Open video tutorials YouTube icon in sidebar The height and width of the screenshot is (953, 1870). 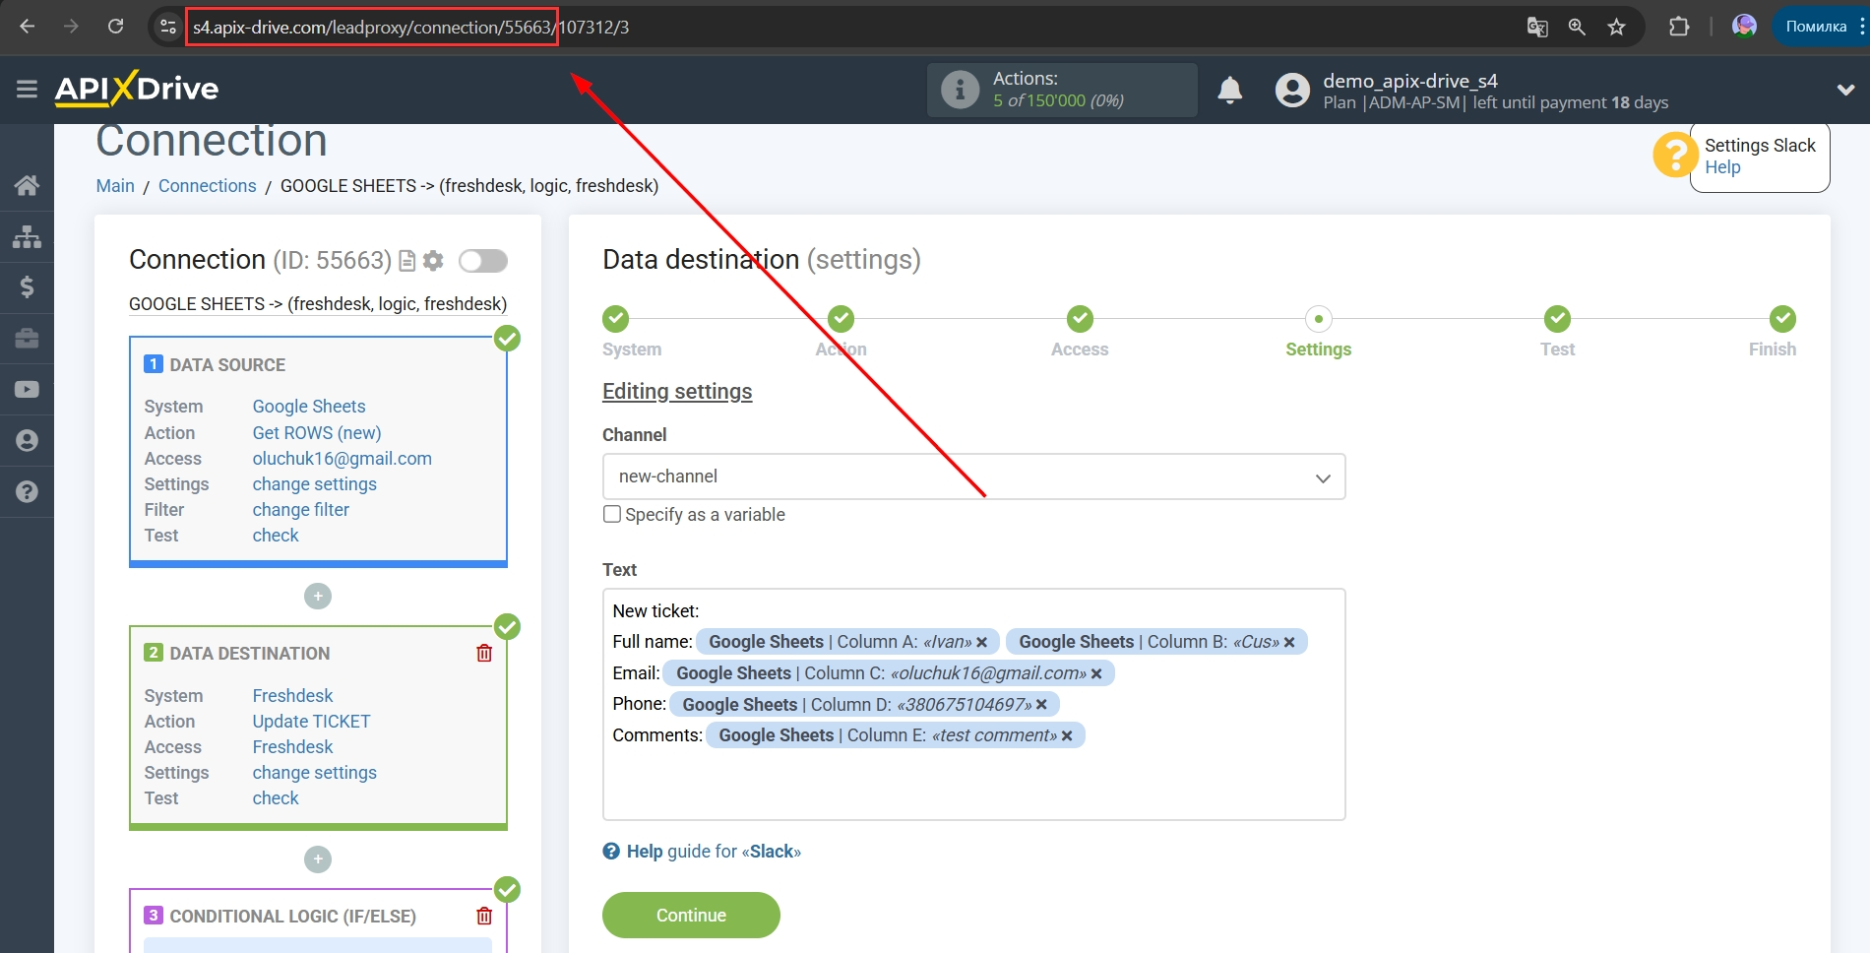click(x=27, y=390)
